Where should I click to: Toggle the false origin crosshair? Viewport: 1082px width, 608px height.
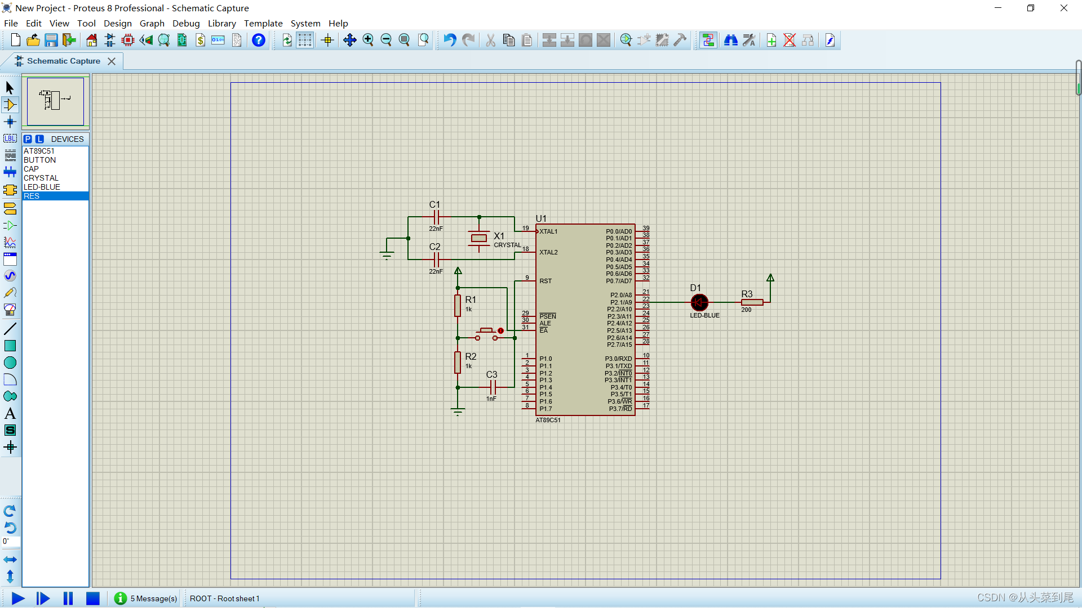pos(327,40)
